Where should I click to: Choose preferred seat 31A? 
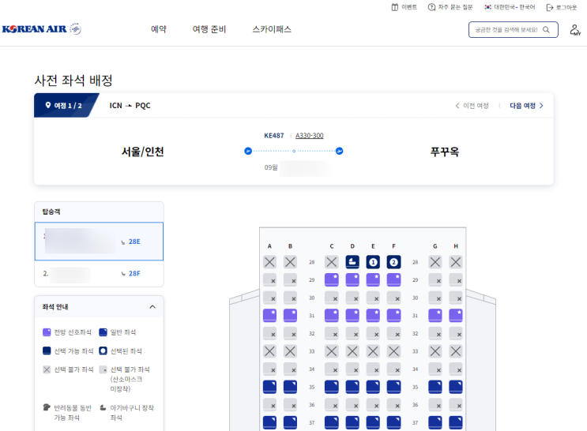click(269, 316)
